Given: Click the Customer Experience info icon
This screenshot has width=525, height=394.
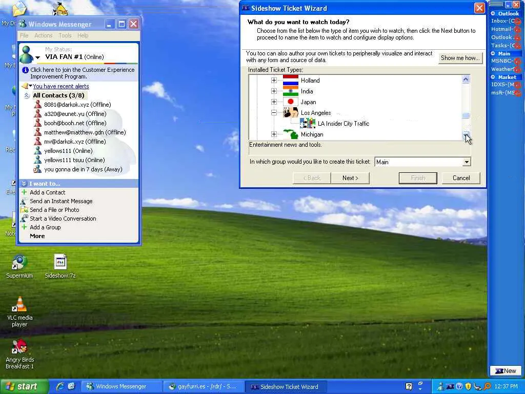Looking at the screenshot, I should (x=25, y=70).
